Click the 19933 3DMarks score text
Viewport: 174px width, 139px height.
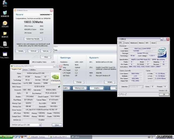tap(33, 22)
